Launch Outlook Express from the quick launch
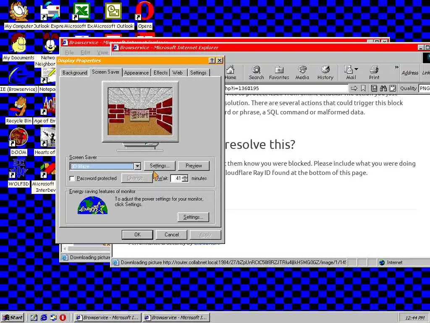 point(53,318)
